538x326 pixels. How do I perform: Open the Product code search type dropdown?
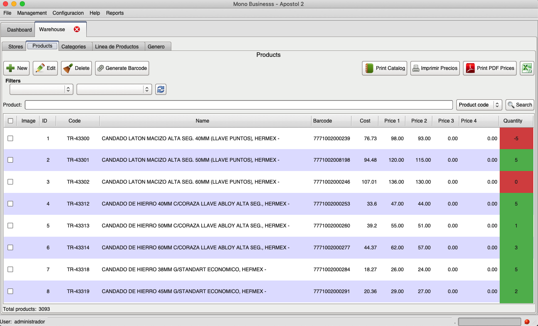coord(479,105)
